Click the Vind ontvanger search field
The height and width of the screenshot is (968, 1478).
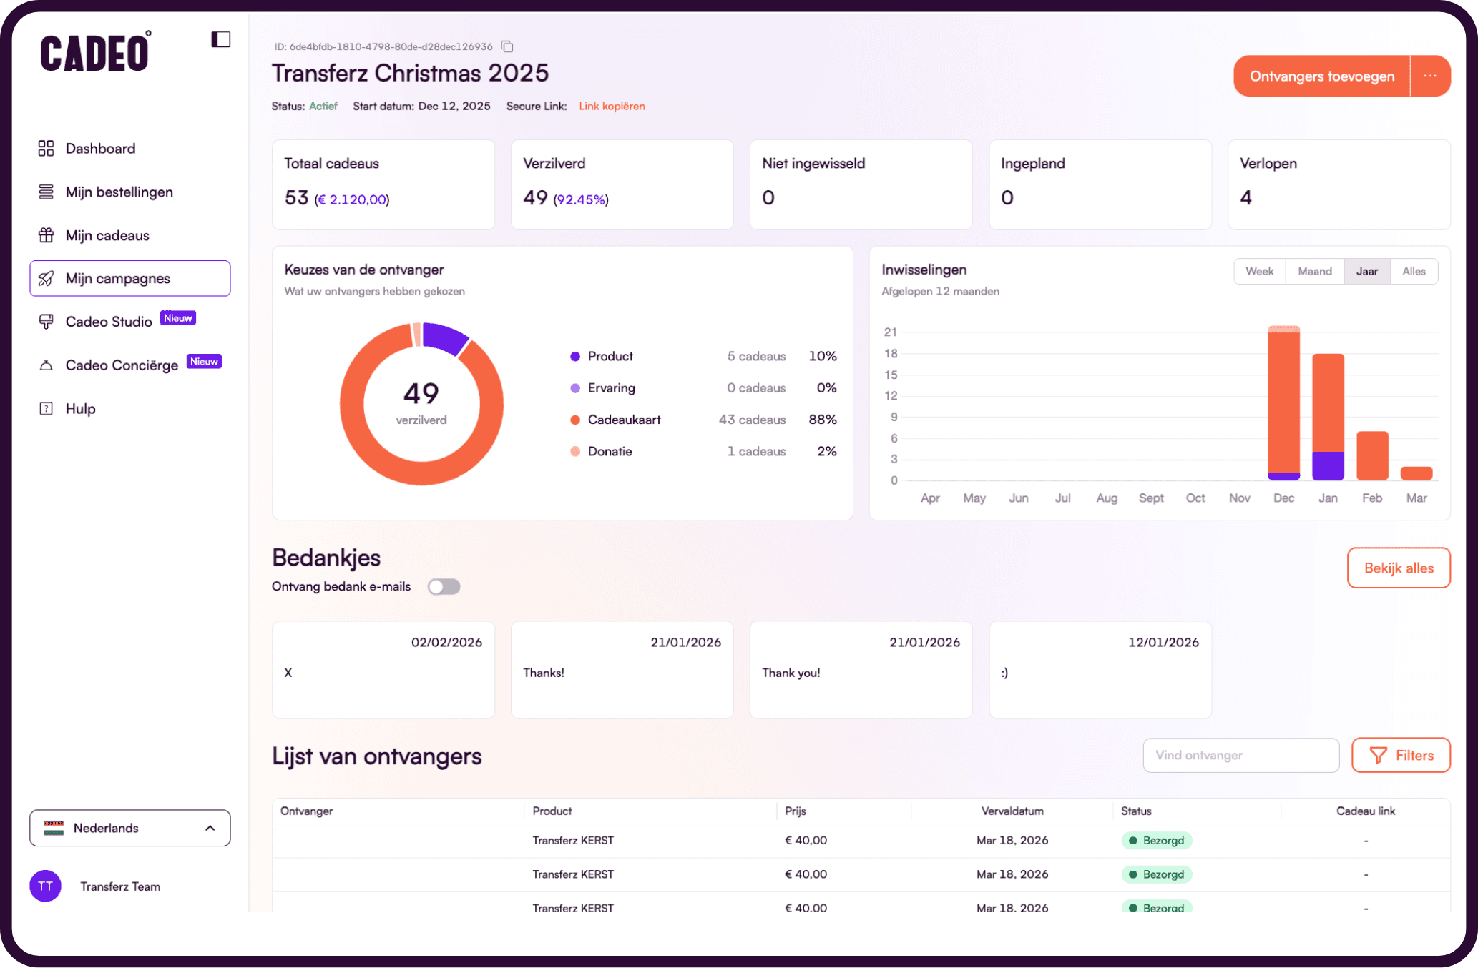1241,755
